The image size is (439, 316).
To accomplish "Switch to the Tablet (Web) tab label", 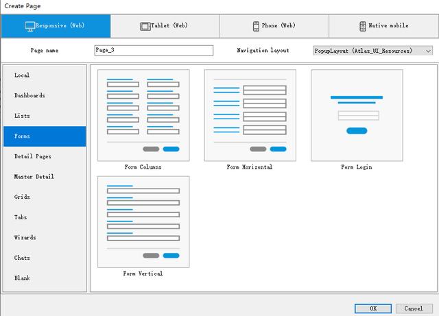I will (169, 25).
